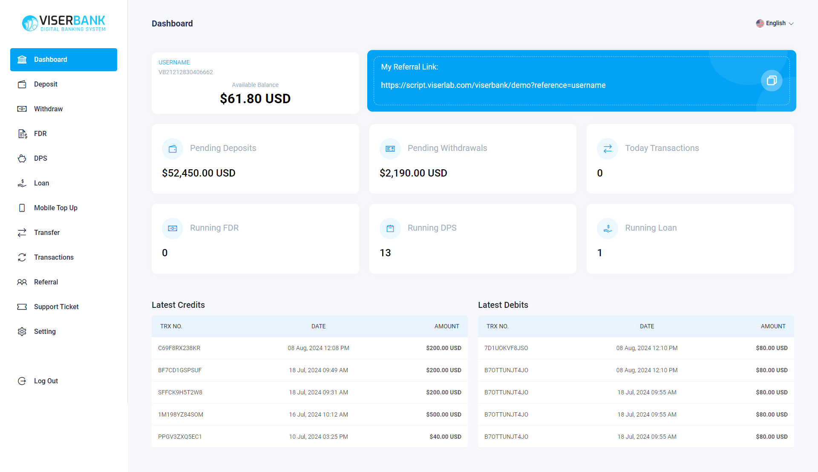
Task: Open the Support Ticket section
Action: click(56, 307)
